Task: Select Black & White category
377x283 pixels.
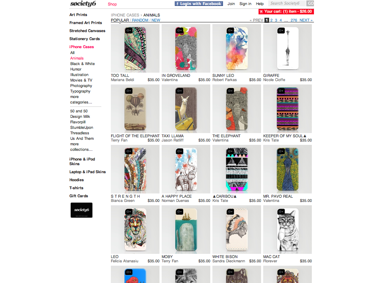Action: 83,64
